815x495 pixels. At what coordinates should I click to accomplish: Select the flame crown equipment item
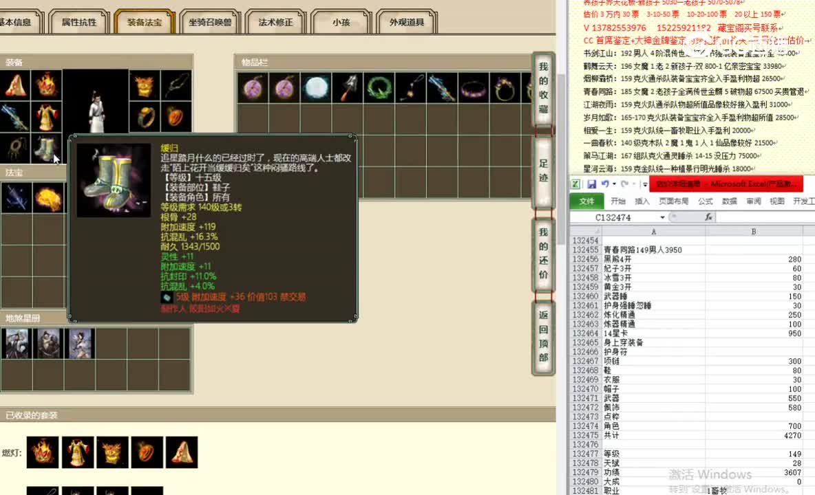point(47,85)
